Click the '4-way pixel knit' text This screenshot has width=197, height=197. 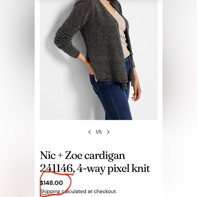(113, 168)
